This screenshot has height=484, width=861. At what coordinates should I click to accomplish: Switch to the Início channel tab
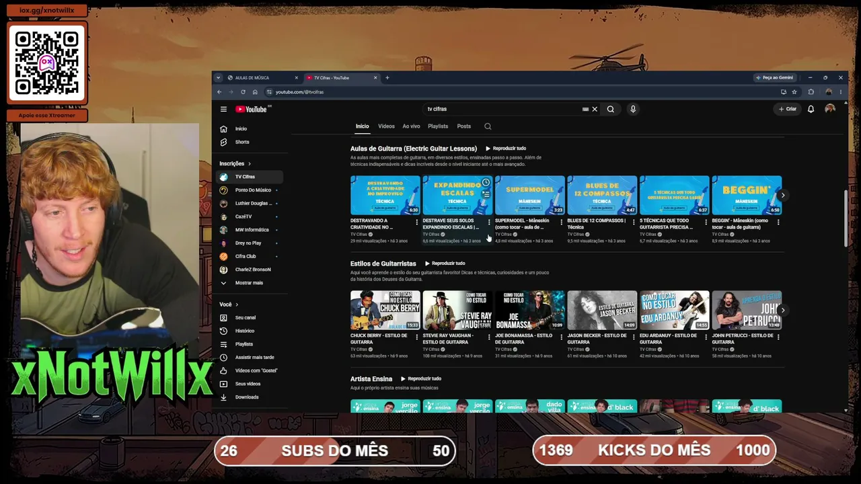tap(363, 126)
